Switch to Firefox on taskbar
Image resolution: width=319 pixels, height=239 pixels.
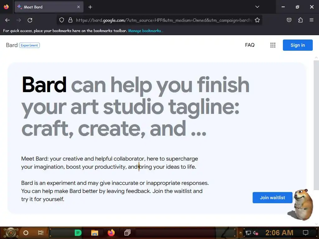point(111,233)
